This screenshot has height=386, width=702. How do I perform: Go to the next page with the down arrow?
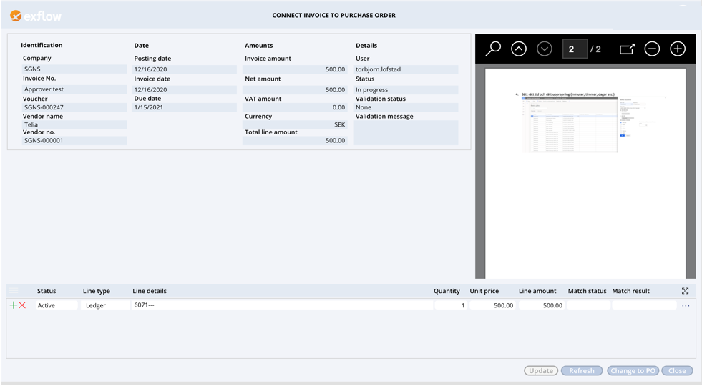click(x=545, y=49)
